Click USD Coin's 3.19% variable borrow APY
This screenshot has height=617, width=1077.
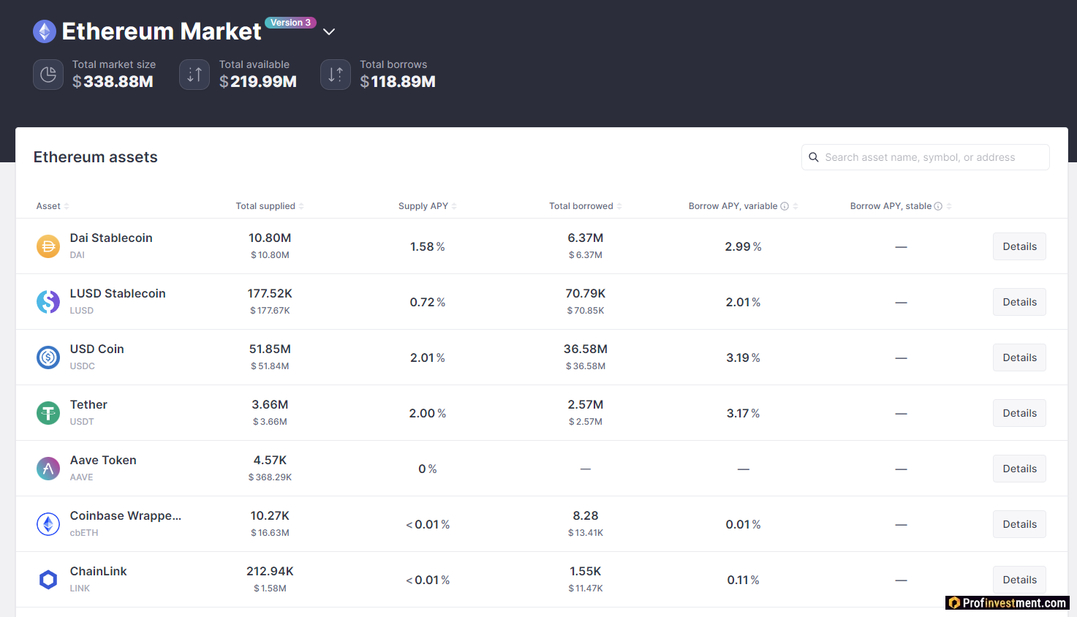click(744, 357)
